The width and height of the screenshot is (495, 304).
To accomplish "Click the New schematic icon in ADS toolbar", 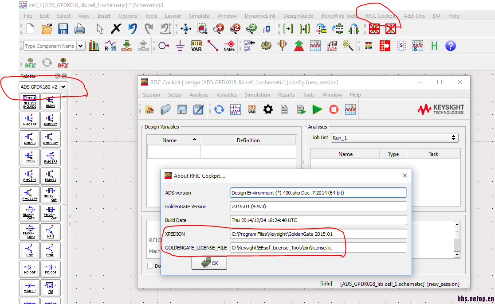I will (30, 29).
